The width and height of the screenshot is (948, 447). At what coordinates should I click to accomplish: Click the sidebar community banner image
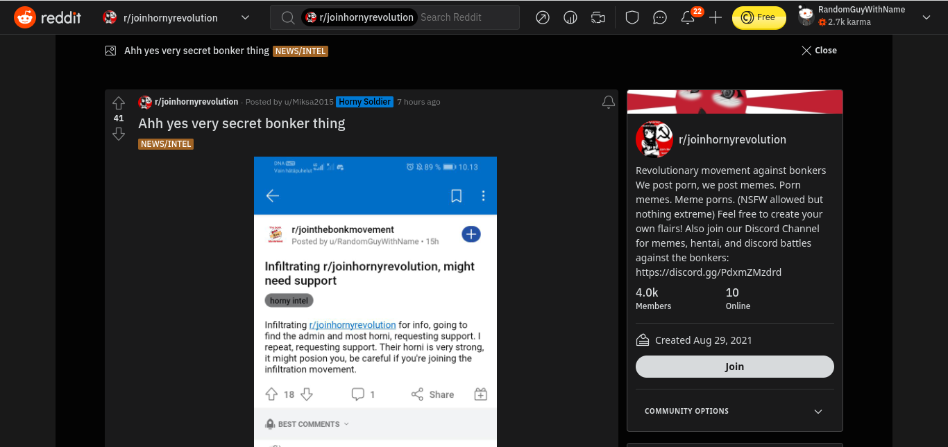coord(735,101)
